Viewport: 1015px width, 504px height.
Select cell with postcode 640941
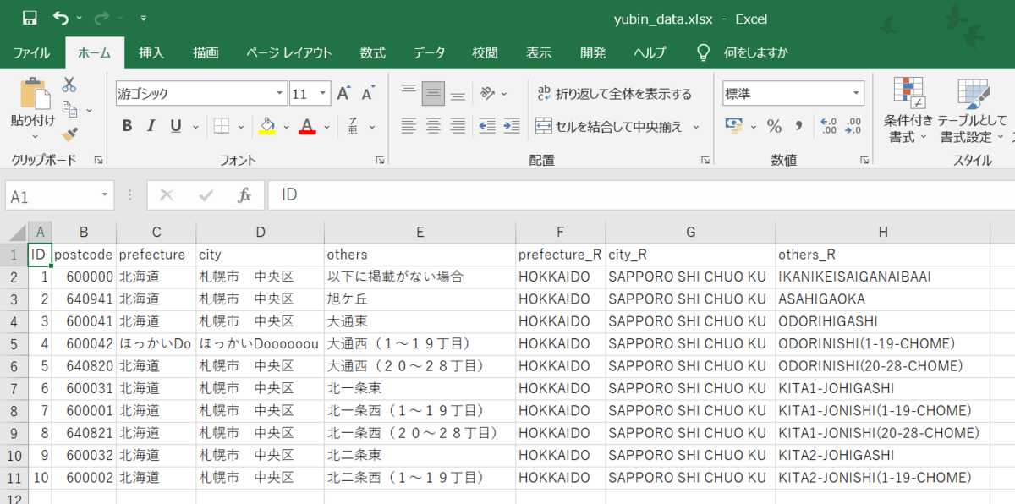coord(84,299)
